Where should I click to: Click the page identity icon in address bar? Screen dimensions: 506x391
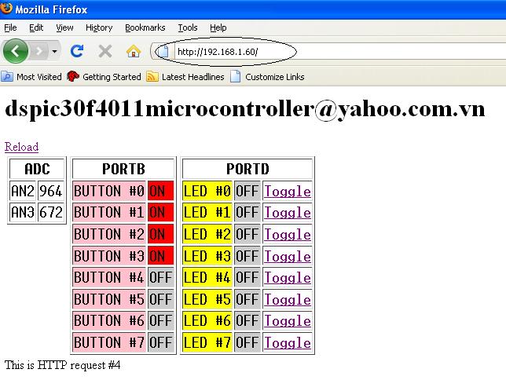(x=163, y=52)
